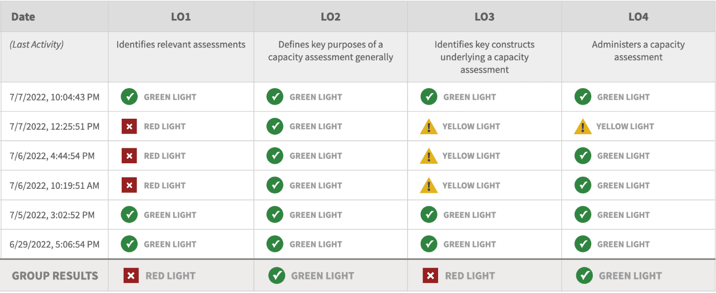The height and width of the screenshot is (293, 716).
Task: Click LO2 green check for 7/5/2022, 3:02:52 PM
Action: click(275, 215)
